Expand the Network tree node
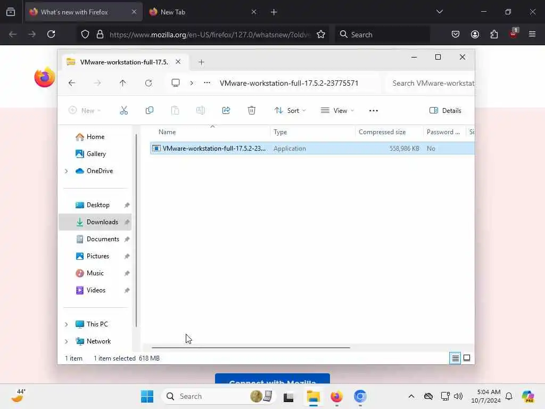Viewport: 545px width, 409px height. point(66,341)
